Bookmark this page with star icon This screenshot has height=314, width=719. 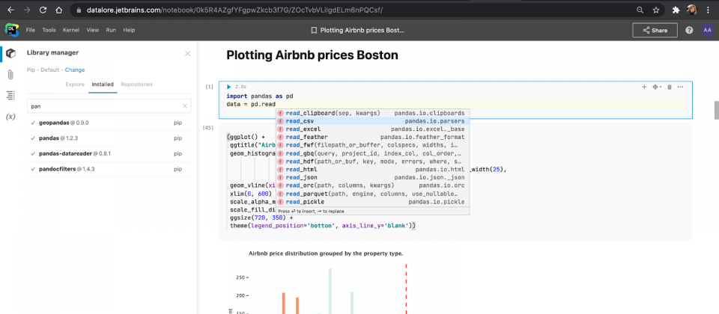656,10
